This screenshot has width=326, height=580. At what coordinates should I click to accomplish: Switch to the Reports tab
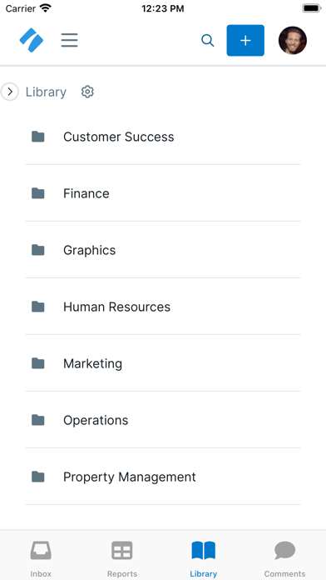click(122, 557)
